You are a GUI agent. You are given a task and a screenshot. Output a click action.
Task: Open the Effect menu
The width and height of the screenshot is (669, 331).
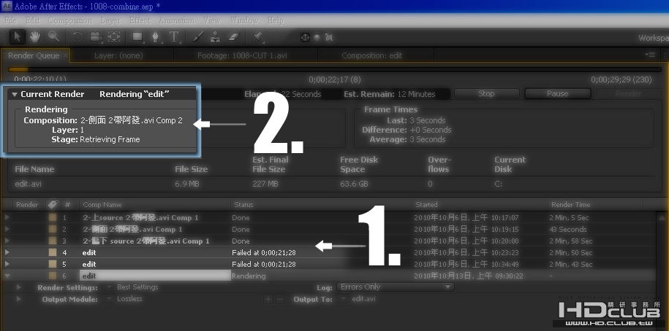140,20
